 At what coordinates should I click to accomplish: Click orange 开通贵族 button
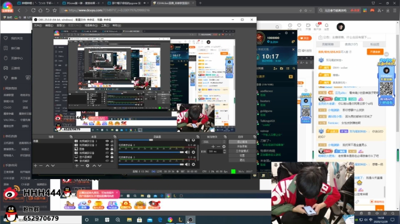coord(375,52)
